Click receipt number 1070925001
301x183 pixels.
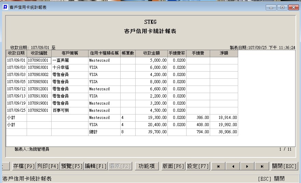pyautogui.click(x=39, y=110)
